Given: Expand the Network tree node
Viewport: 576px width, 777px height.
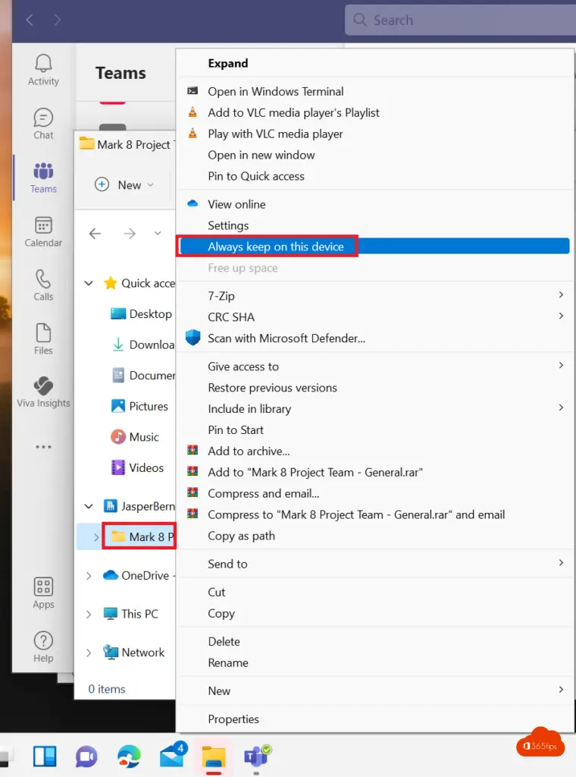Looking at the screenshot, I should (89, 653).
